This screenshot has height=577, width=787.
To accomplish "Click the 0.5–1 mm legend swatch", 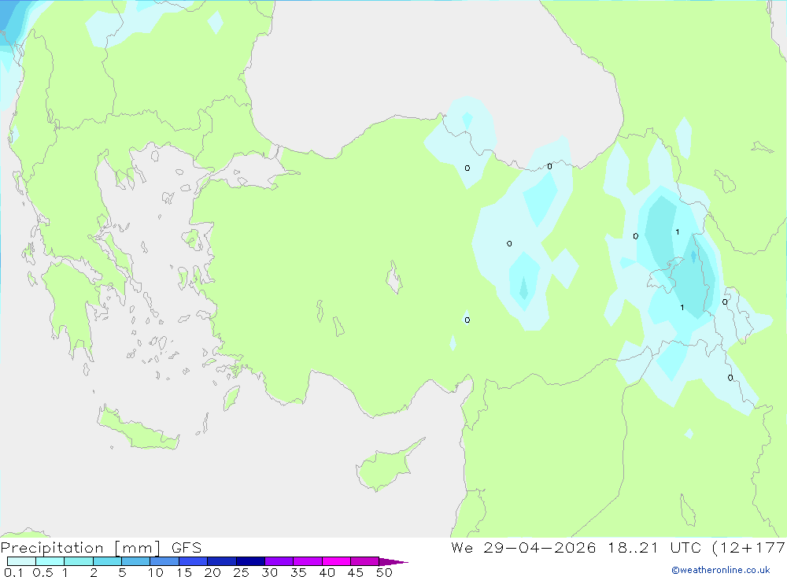I will click(x=50, y=561).
